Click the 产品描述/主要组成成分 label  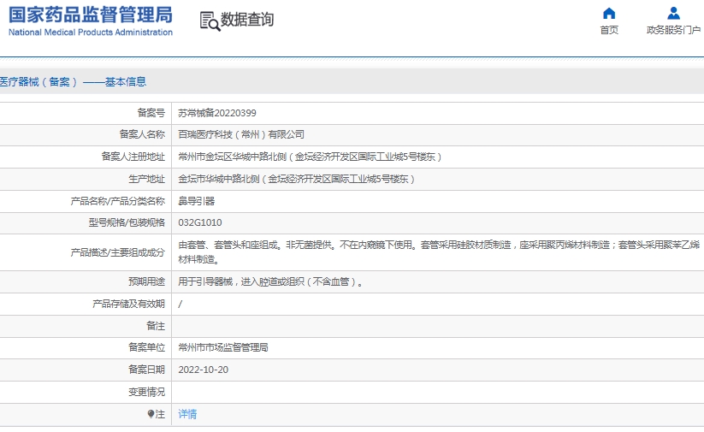pos(118,252)
